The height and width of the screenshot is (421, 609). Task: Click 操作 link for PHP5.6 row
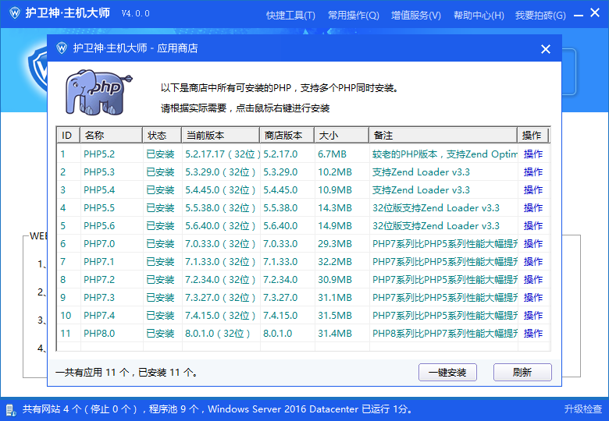[x=532, y=225]
